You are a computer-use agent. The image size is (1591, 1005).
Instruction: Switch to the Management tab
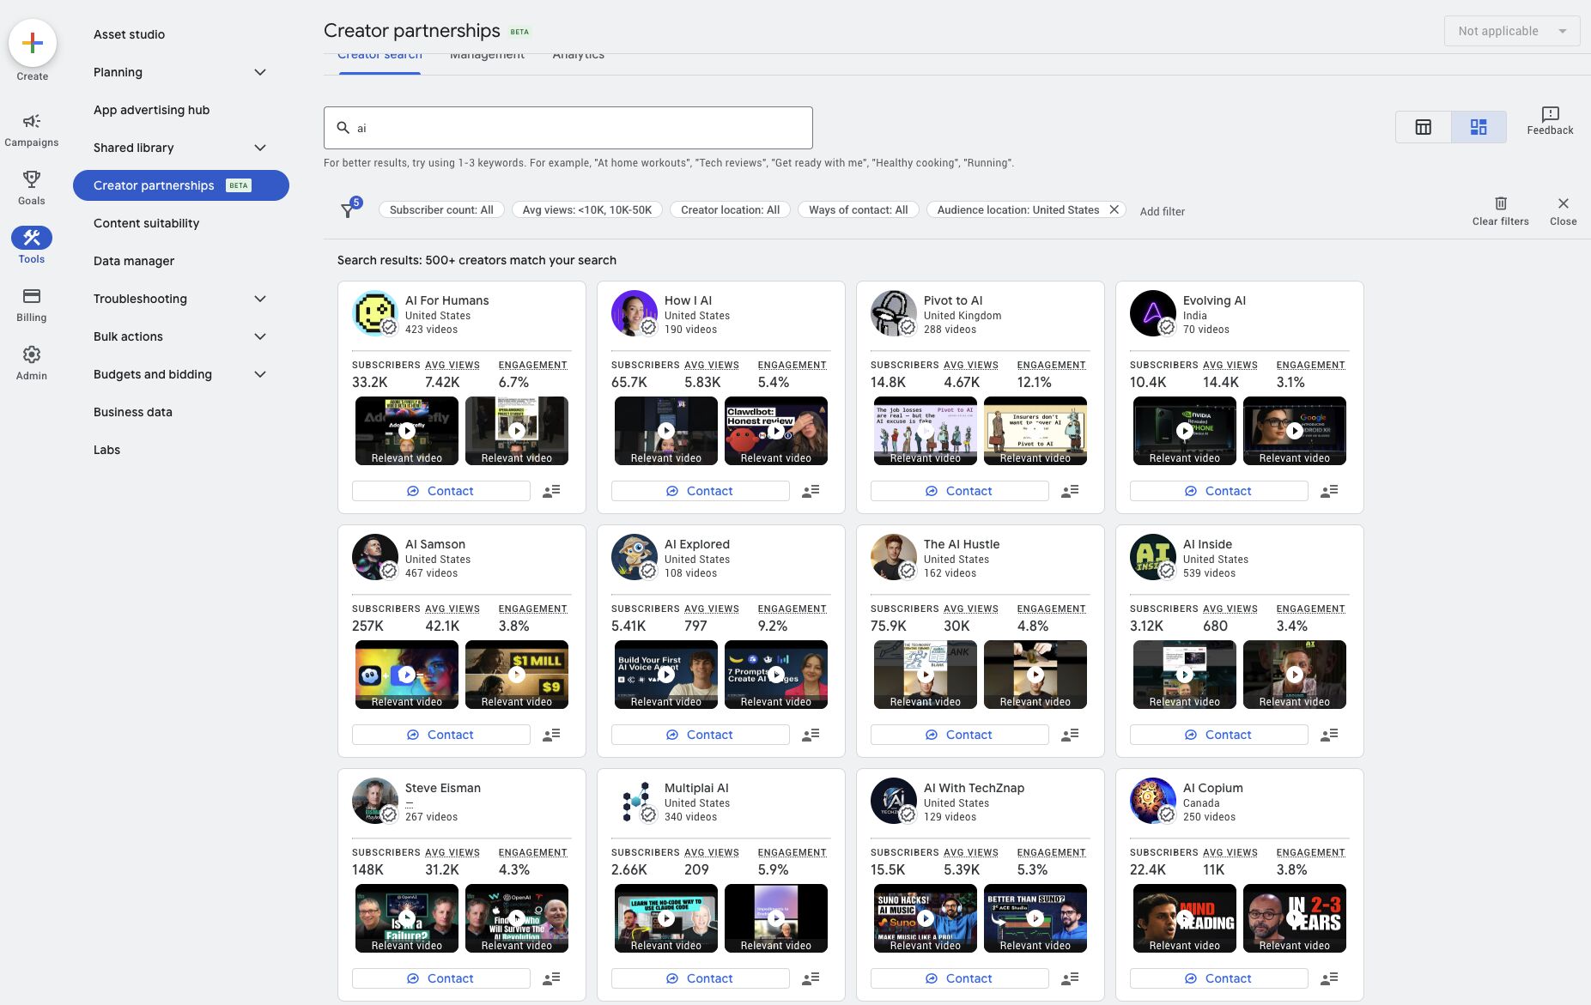(x=487, y=54)
